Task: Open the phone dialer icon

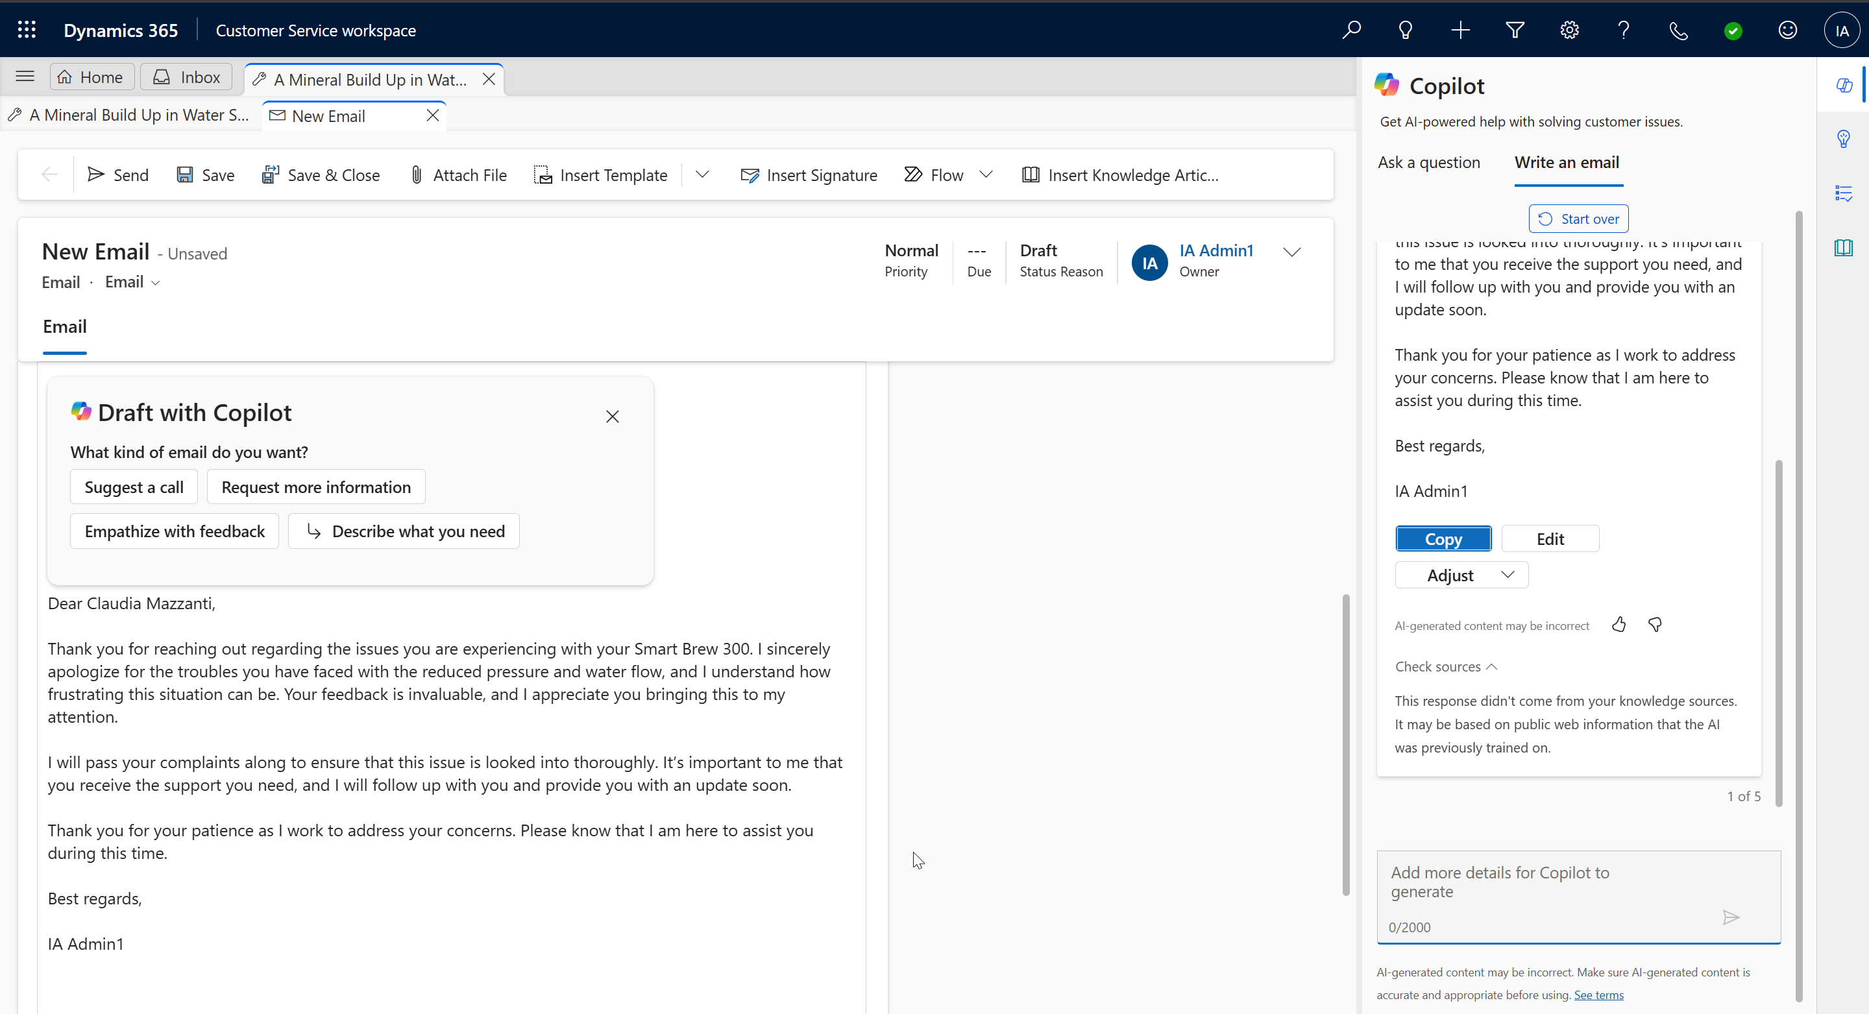Action: tap(1678, 30)
